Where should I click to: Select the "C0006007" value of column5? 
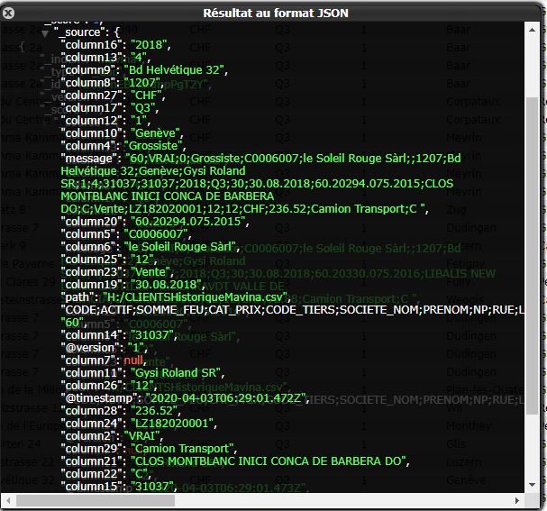(156, 234)
